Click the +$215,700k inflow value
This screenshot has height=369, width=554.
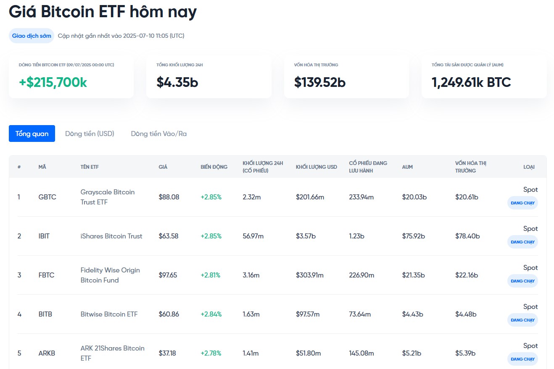(x=53, y=82)
